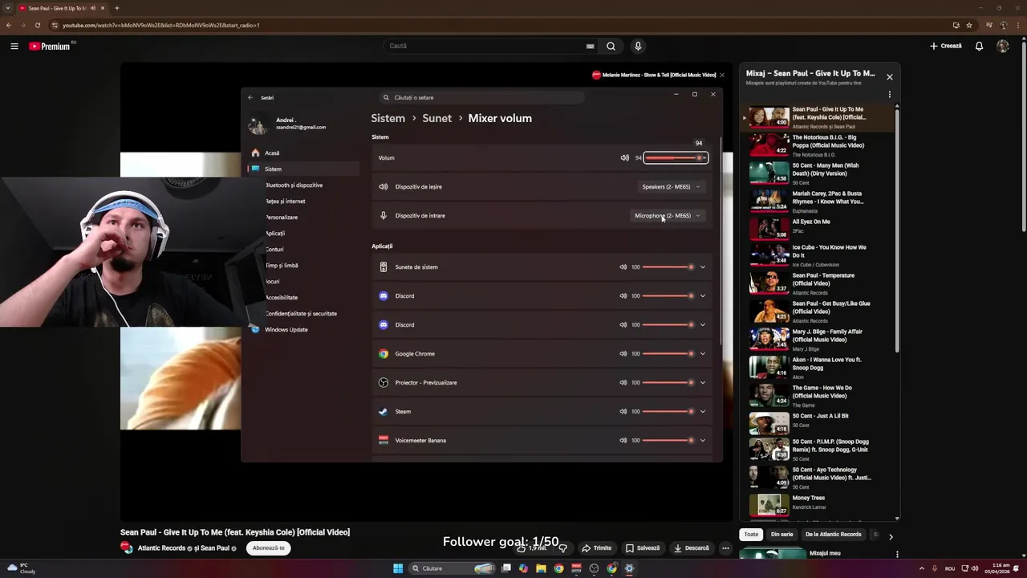The width and height of the screenshot is (1027, 578).
Task: Open the on-screen keyboard in YouTube search
Action: [591, 47]
